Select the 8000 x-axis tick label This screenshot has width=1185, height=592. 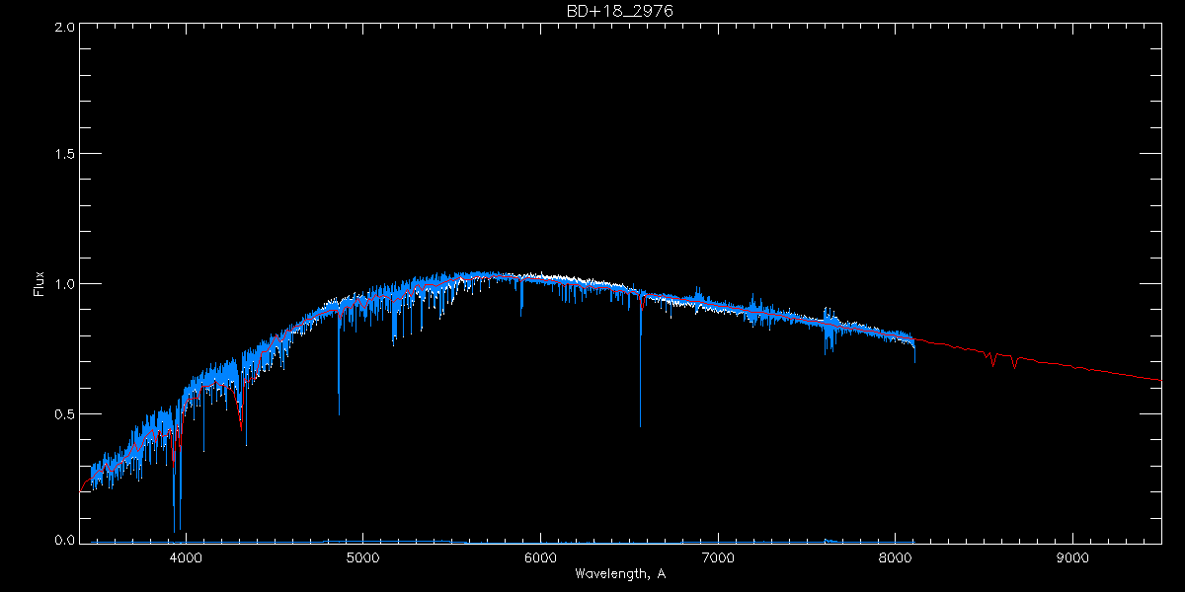coord(896,557)
